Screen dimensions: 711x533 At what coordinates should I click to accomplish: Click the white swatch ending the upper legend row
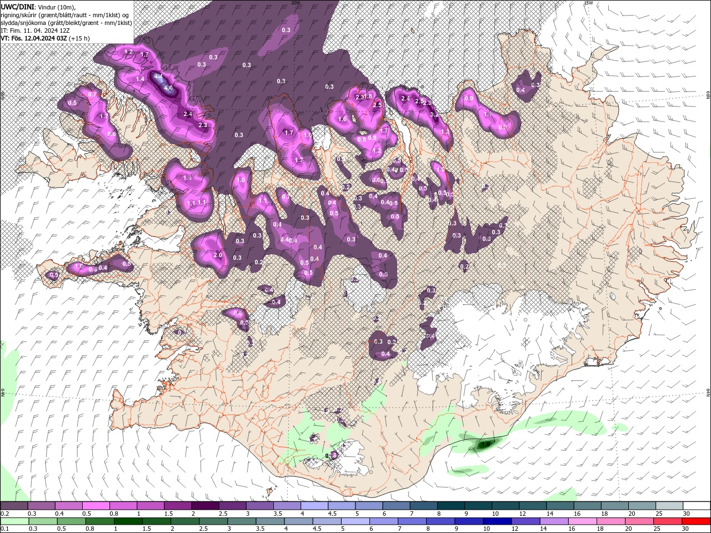point(697,506)
